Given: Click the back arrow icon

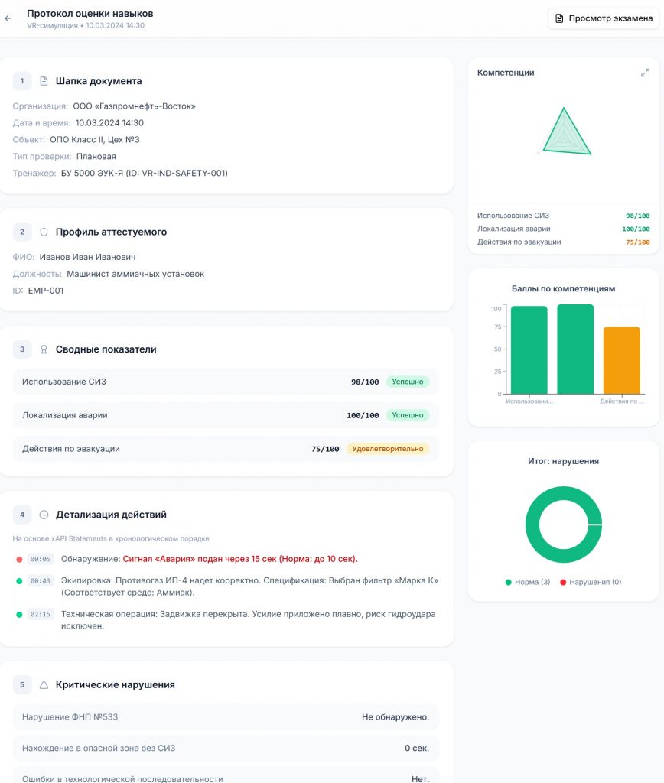Looking at the screenshot, I should [x=8, y=18].
